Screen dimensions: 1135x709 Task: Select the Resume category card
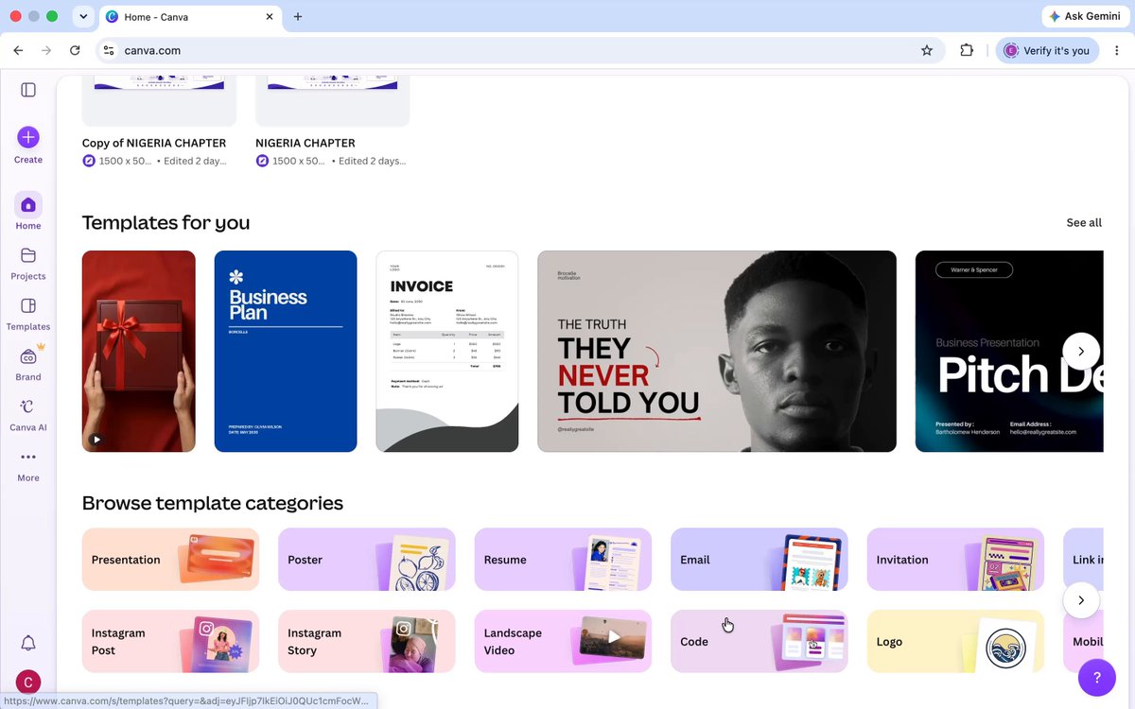click(x=563, y=560)
